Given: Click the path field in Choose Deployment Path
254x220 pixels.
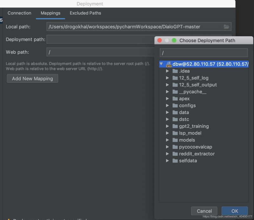Looking at the screenshot, I should point(204,52).
